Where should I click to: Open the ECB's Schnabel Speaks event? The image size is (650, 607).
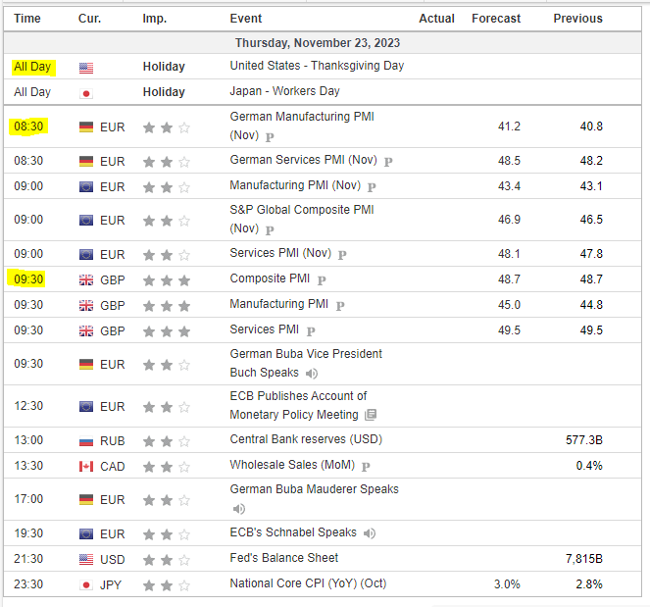point(293,532)
